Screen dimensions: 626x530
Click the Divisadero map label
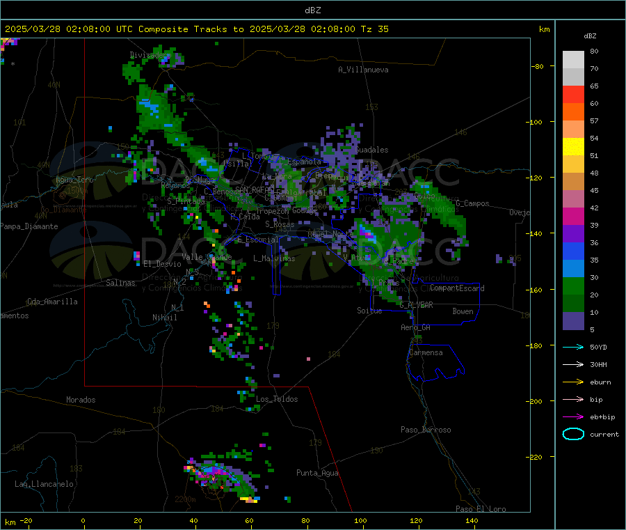(x=150, y=55)
